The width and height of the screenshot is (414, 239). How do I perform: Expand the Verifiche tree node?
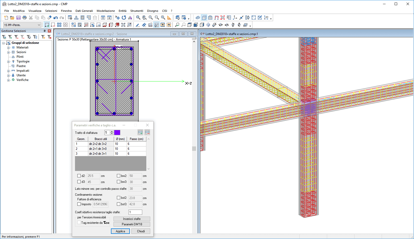coord(9,80)
